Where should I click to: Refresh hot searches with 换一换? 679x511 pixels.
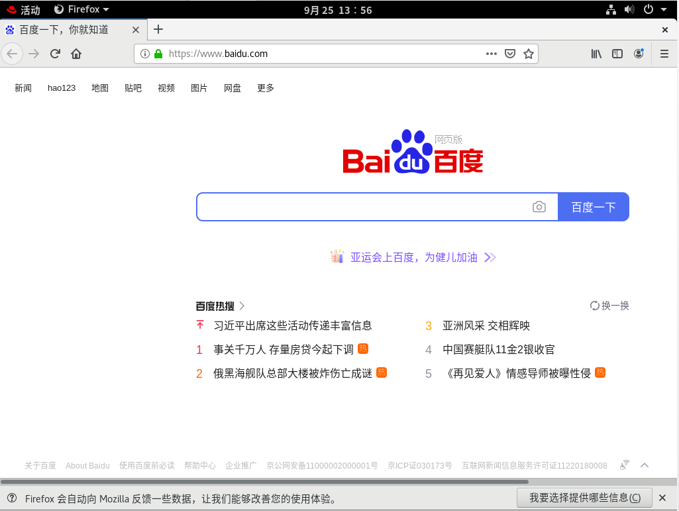(x=609, y=306)
